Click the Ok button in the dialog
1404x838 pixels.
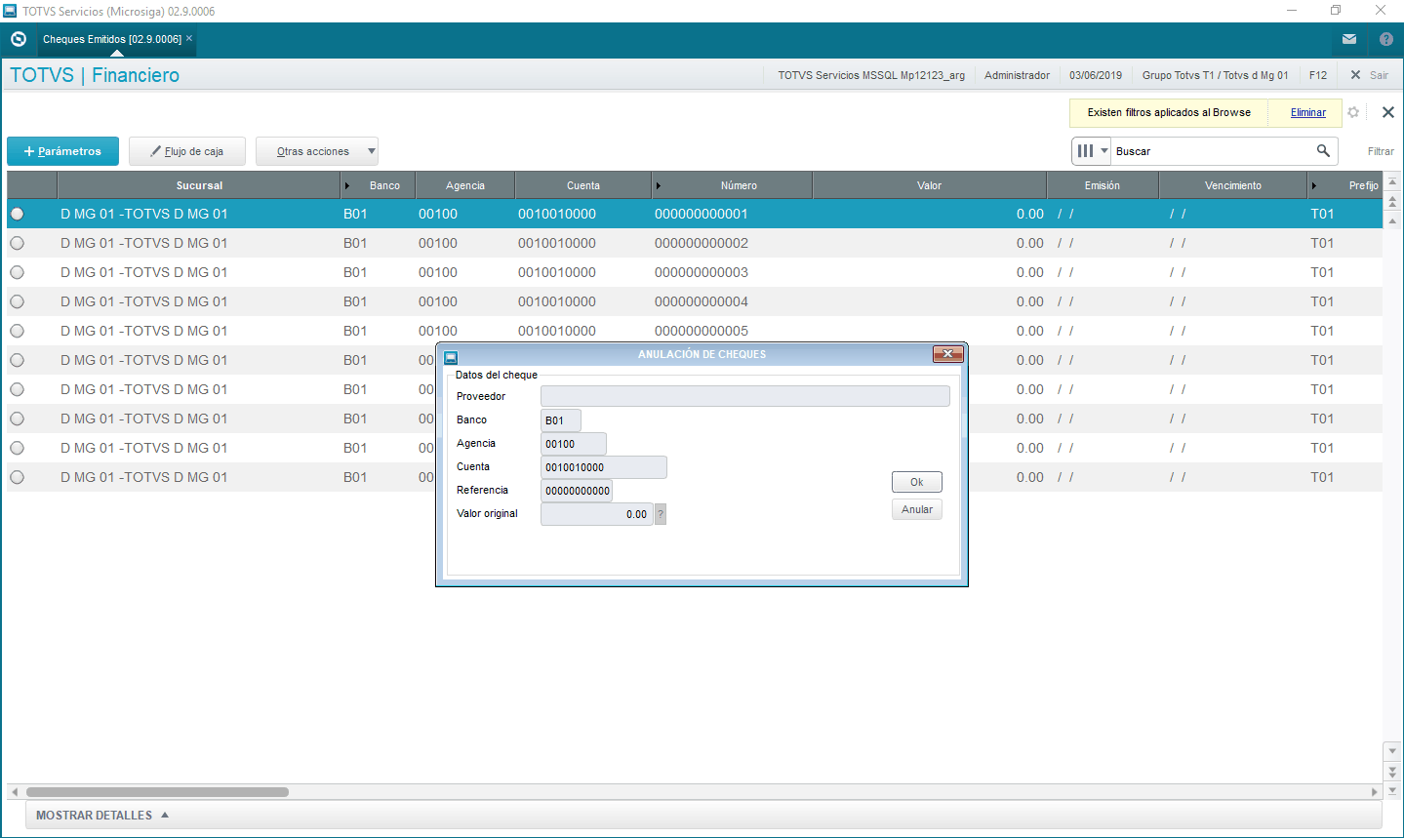click(x=917, y=482)
